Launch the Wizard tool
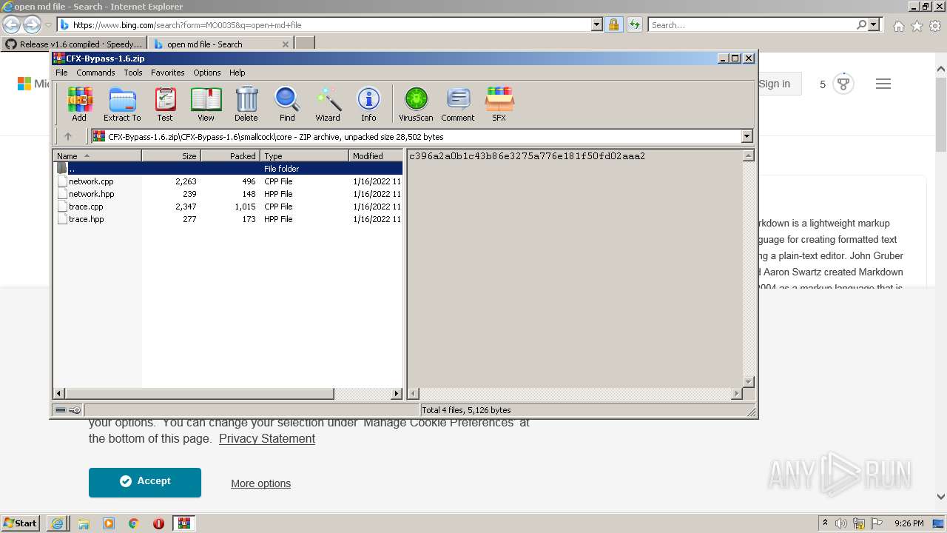Image resolution: width=947 pixels, height=533 pixels. click(328, 104)
